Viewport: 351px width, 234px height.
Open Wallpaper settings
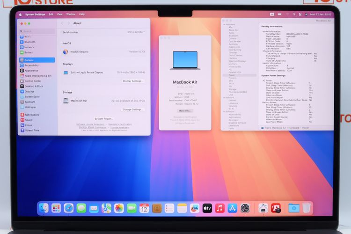pyautogui.click(x=37, y=107)
